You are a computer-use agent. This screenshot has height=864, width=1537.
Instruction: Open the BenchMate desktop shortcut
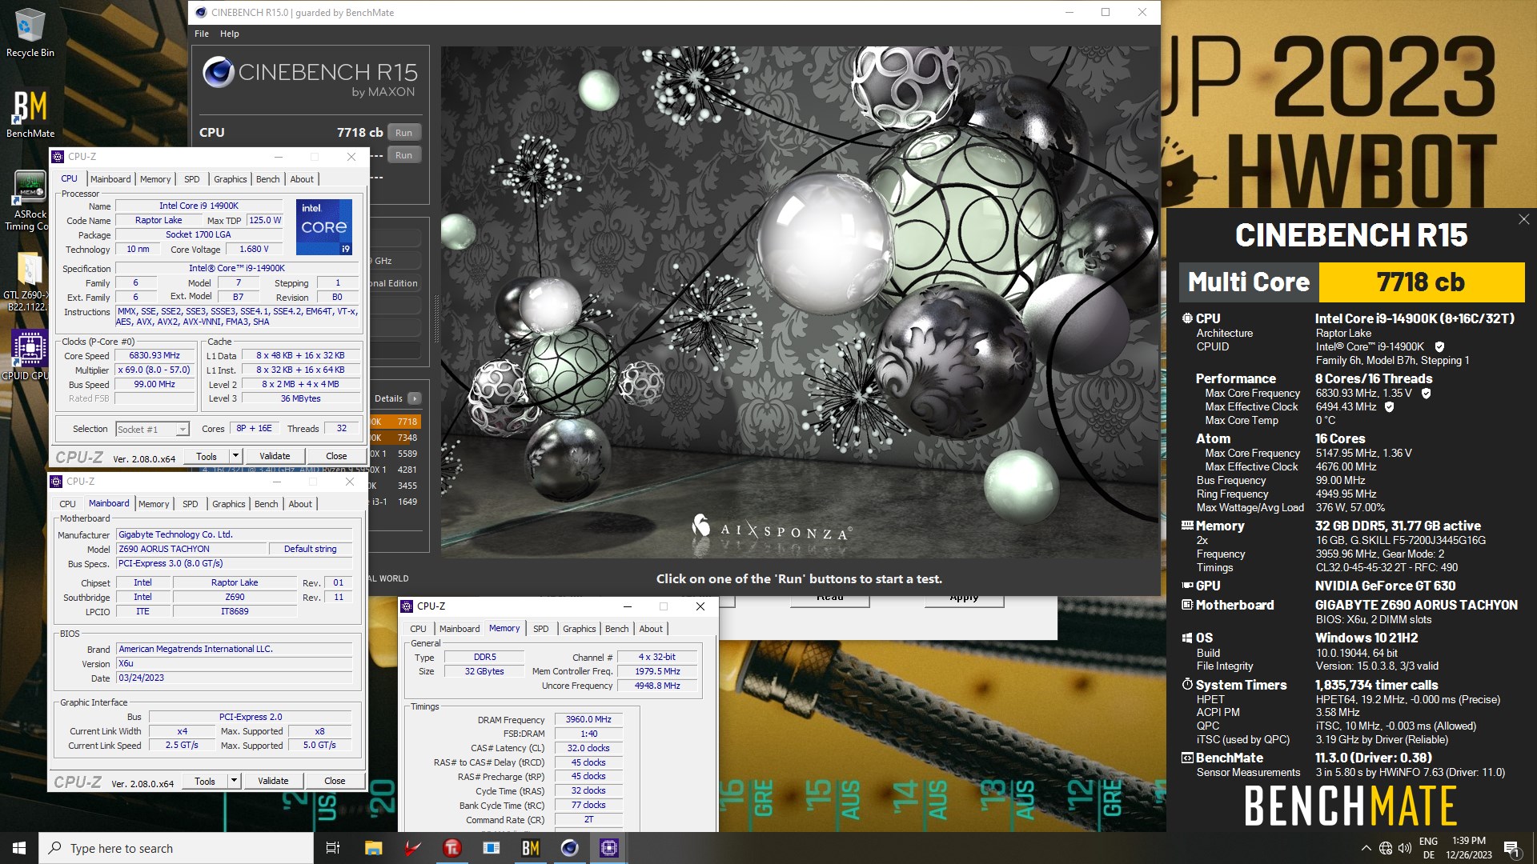coord(30,113)
